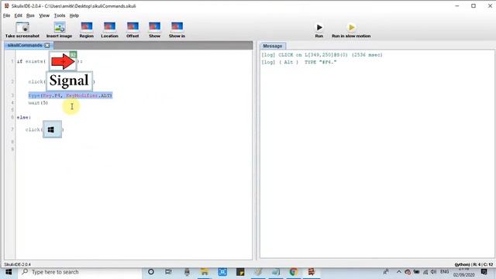The width and height of the screenshot is (496, 279).
Task: Click the SikulixIDE-2.0.4 status bar text
Action: 17,264
